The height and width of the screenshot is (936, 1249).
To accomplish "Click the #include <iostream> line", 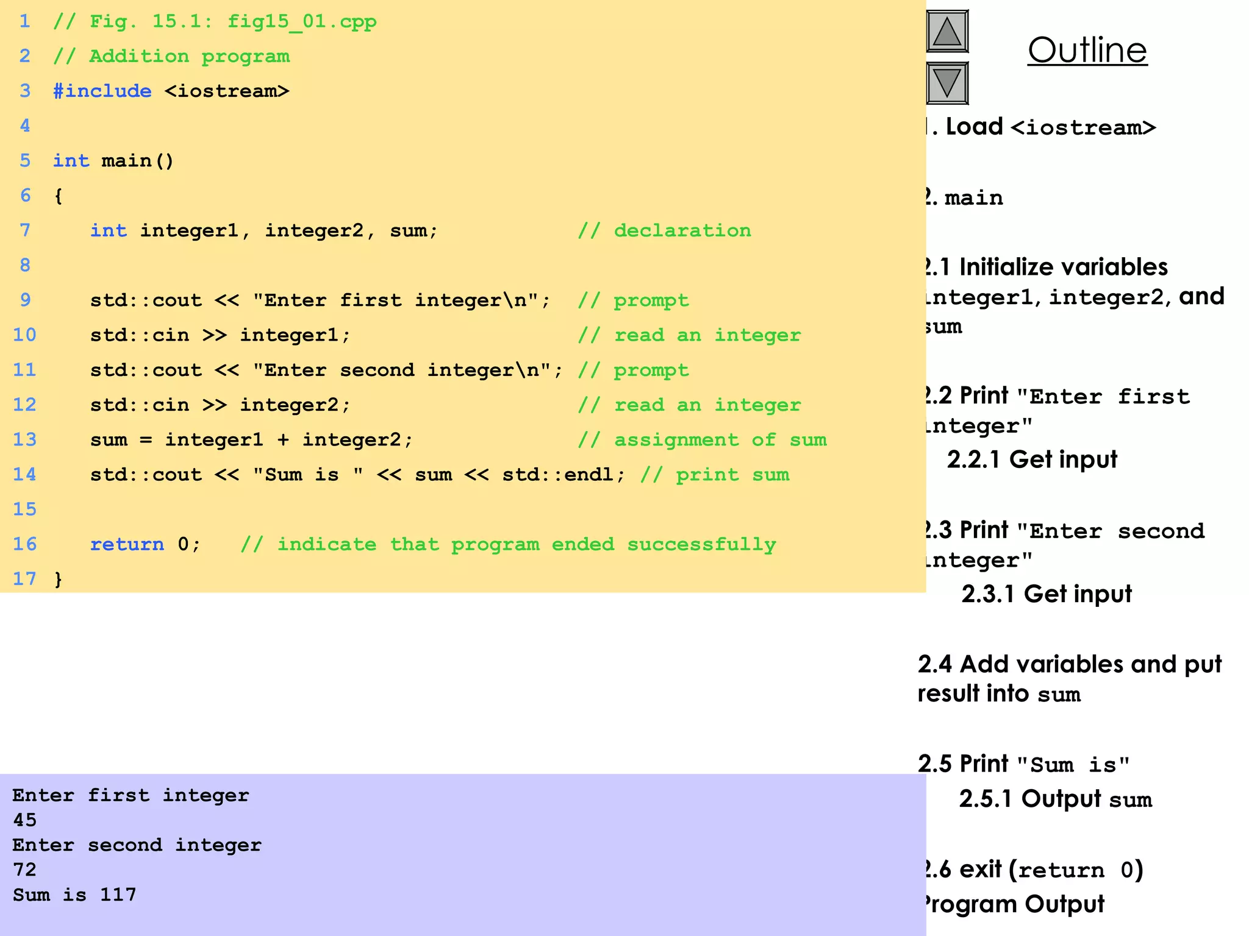I will (171, 91).
